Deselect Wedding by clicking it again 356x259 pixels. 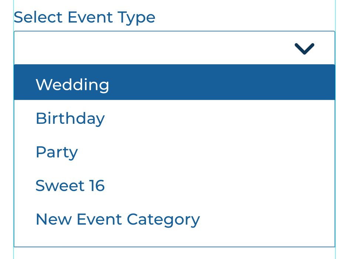coord(72,85)
